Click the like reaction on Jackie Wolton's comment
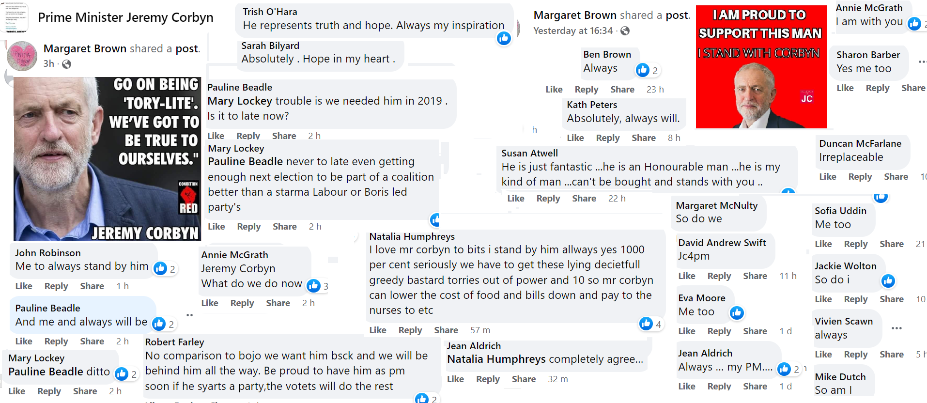This screenshot has height=403, width=927. point(888,281)
